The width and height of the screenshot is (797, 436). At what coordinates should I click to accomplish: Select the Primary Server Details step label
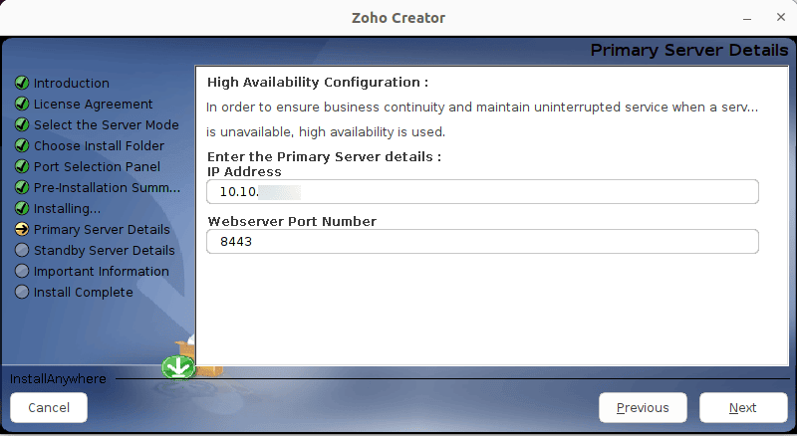tap(102, 229)
